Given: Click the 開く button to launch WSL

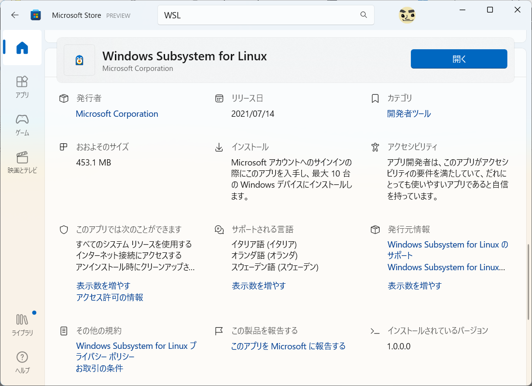Looking at the screenshot, I should (x=459, y=59).
